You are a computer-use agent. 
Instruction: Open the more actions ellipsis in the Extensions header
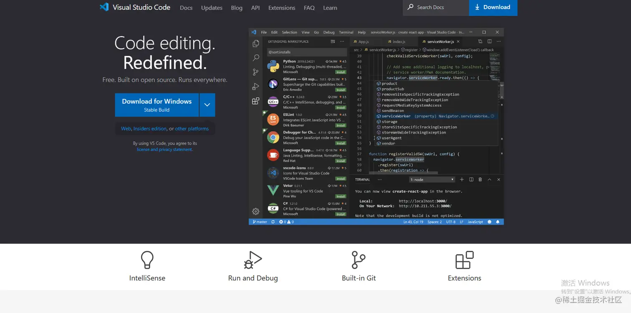pyautogui.click(x=342, y=41)
